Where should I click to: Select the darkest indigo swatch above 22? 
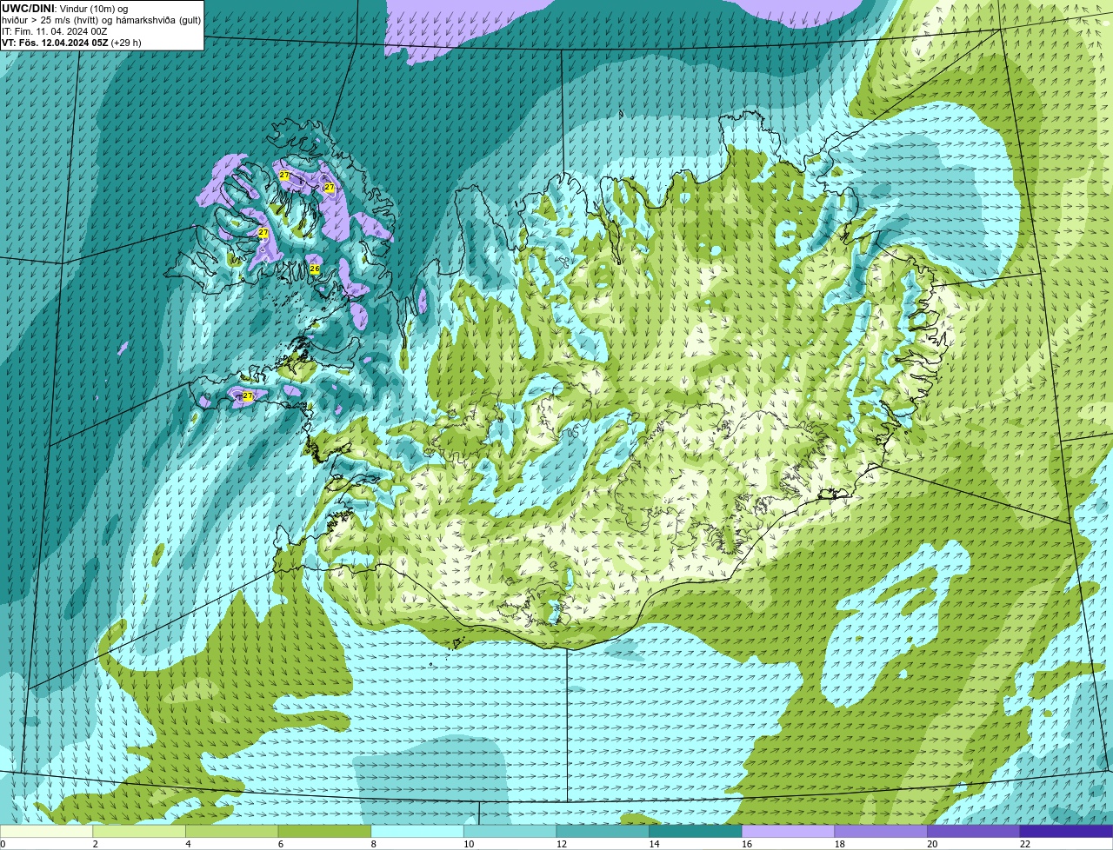1066,831
